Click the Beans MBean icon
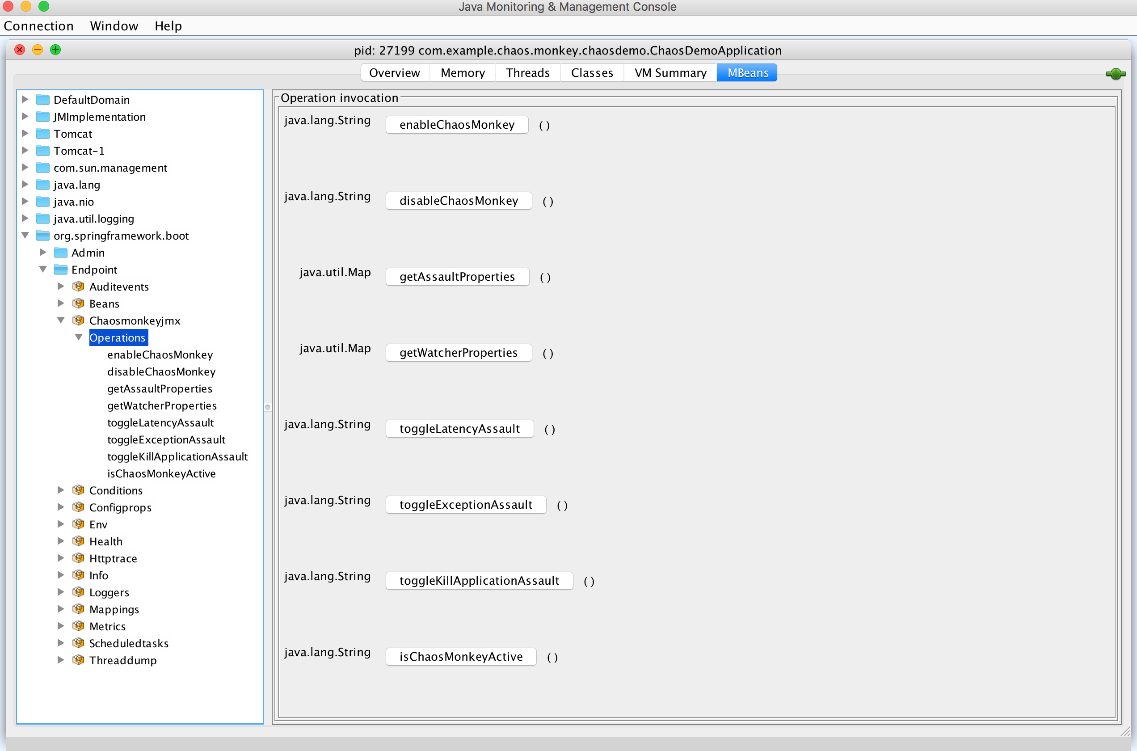Screen dimensions: 1137x751 point(78,303)
